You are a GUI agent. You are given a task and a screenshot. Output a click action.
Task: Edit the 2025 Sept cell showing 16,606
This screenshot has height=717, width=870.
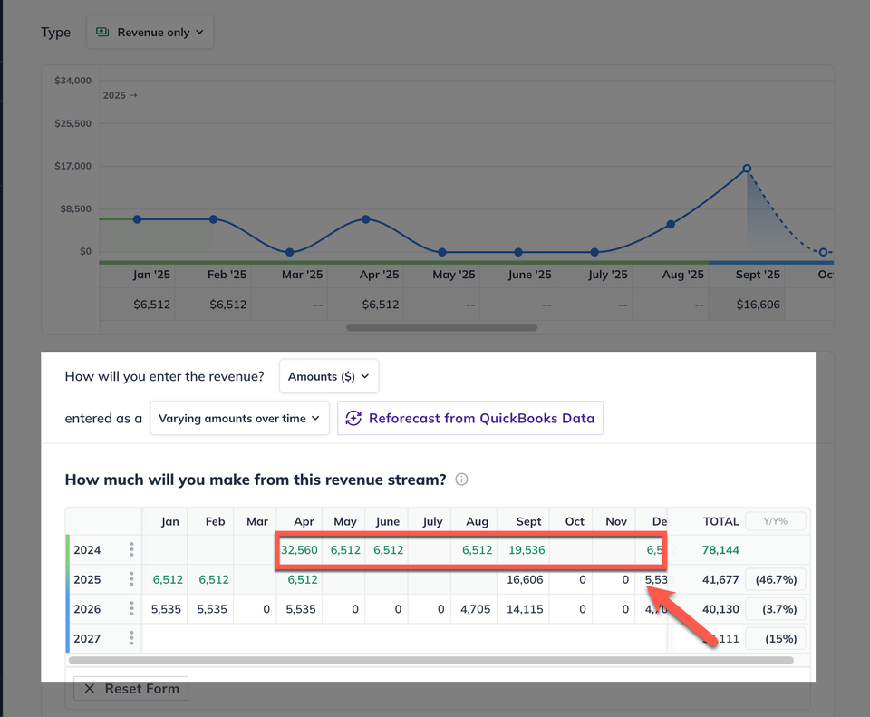524,579
